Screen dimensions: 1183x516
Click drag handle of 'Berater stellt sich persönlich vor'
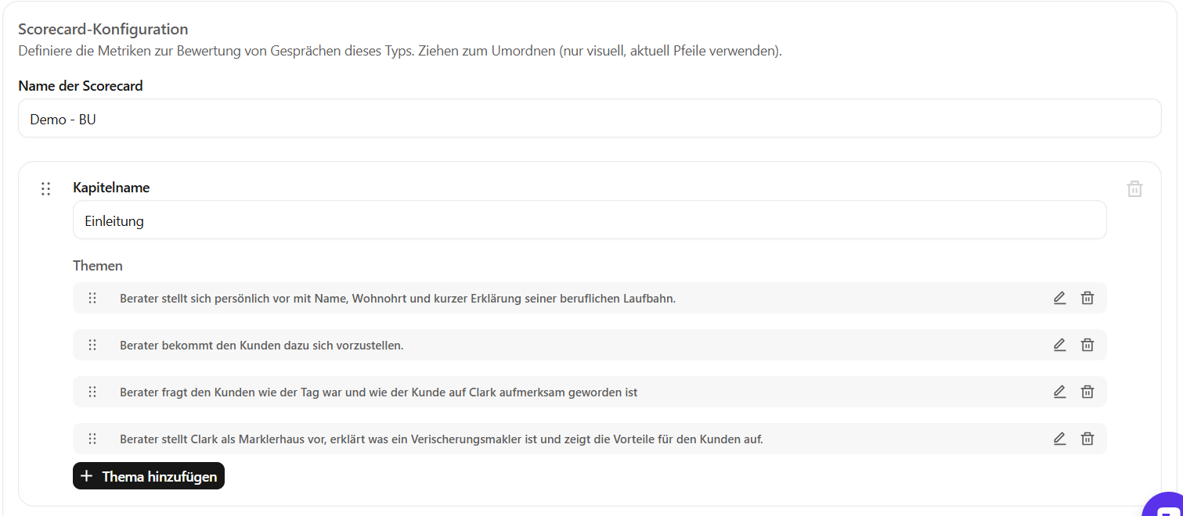[92, 298]
